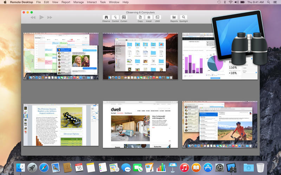Select the observed screen with Peruvian Amazon document
The image size is (281, 175).
pyautogui.click(x=61, y=125)
